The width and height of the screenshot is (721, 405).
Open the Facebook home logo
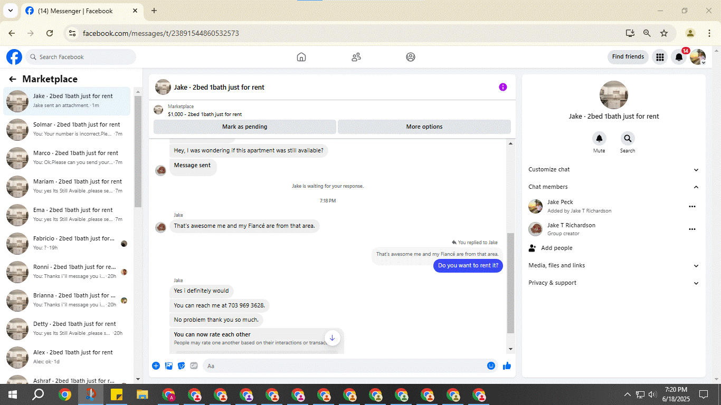pyautogui.click(x=14, y=57)
